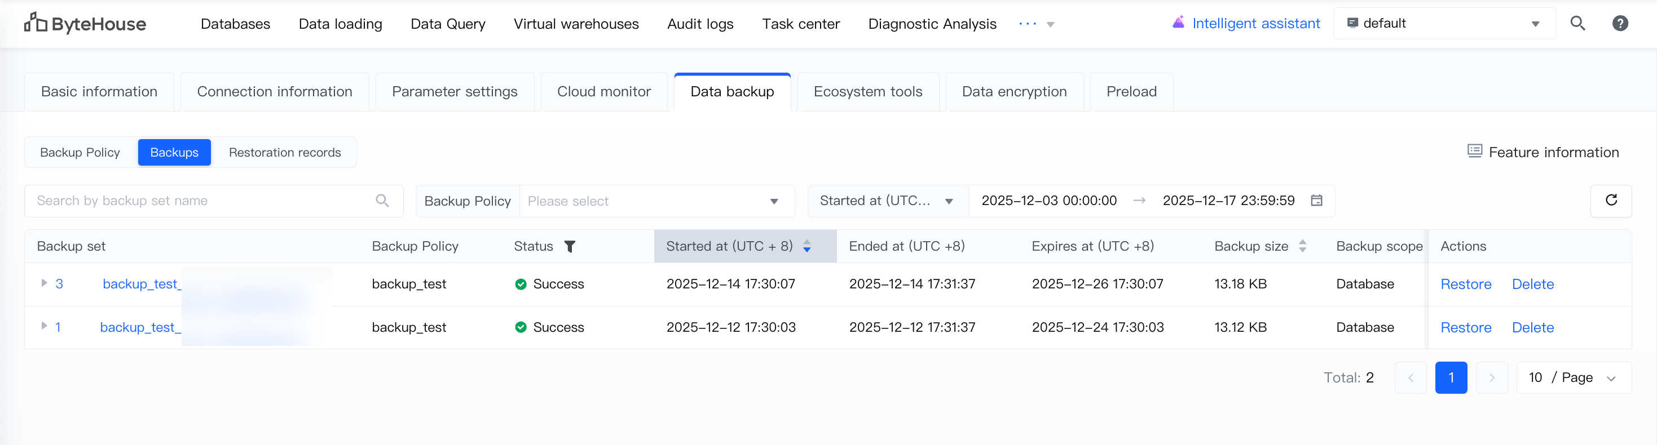
Task: Click the refresh backups list icon
Action: point(1611,201)
